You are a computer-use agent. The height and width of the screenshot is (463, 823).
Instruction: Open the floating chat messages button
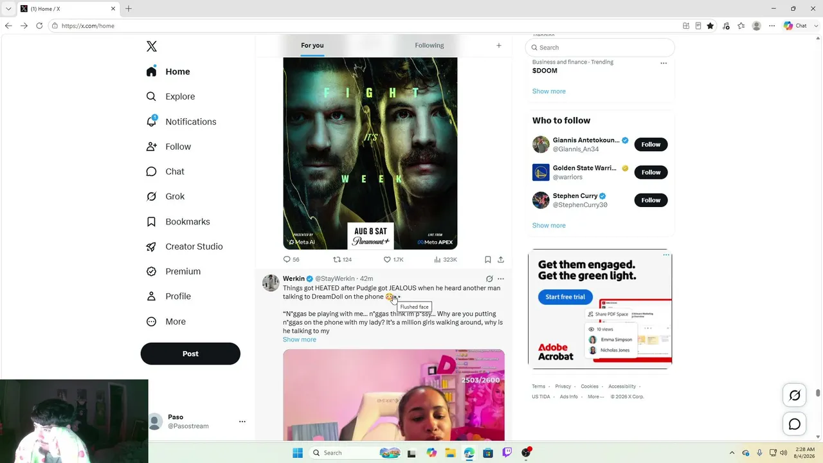795,424
